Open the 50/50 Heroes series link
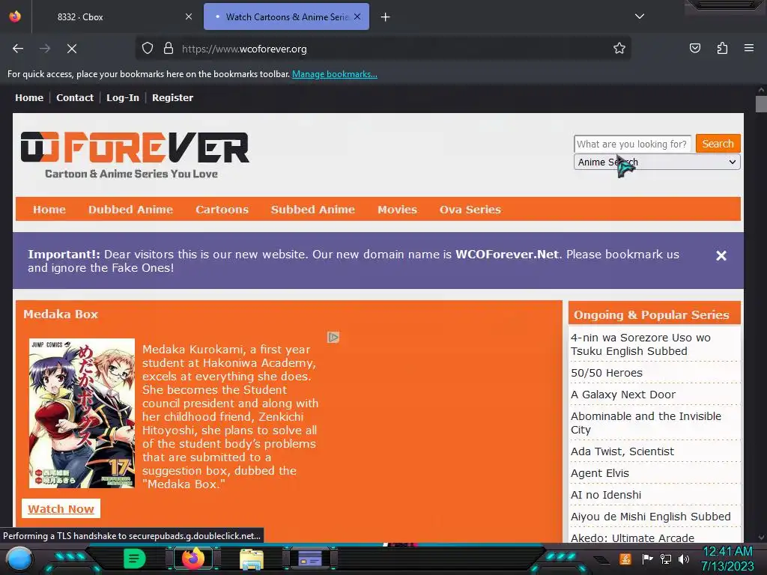Image resolution: width=767 pixels, height=575 pixels. (607, 373)
